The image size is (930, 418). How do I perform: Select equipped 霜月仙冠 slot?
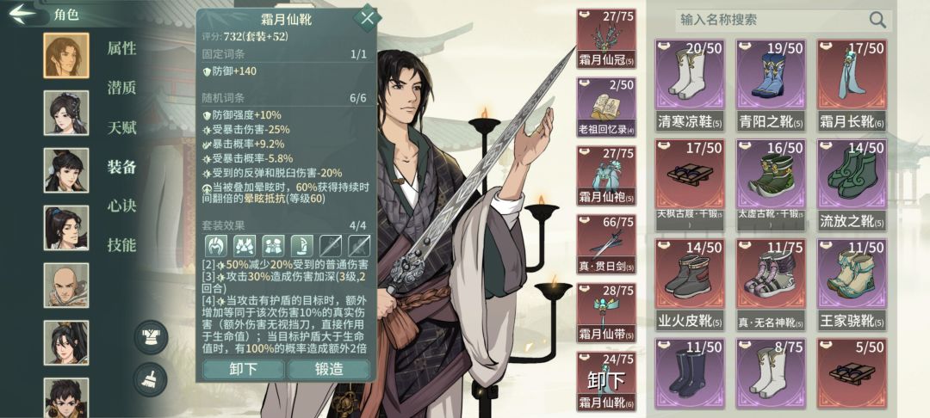click(606, 39)
